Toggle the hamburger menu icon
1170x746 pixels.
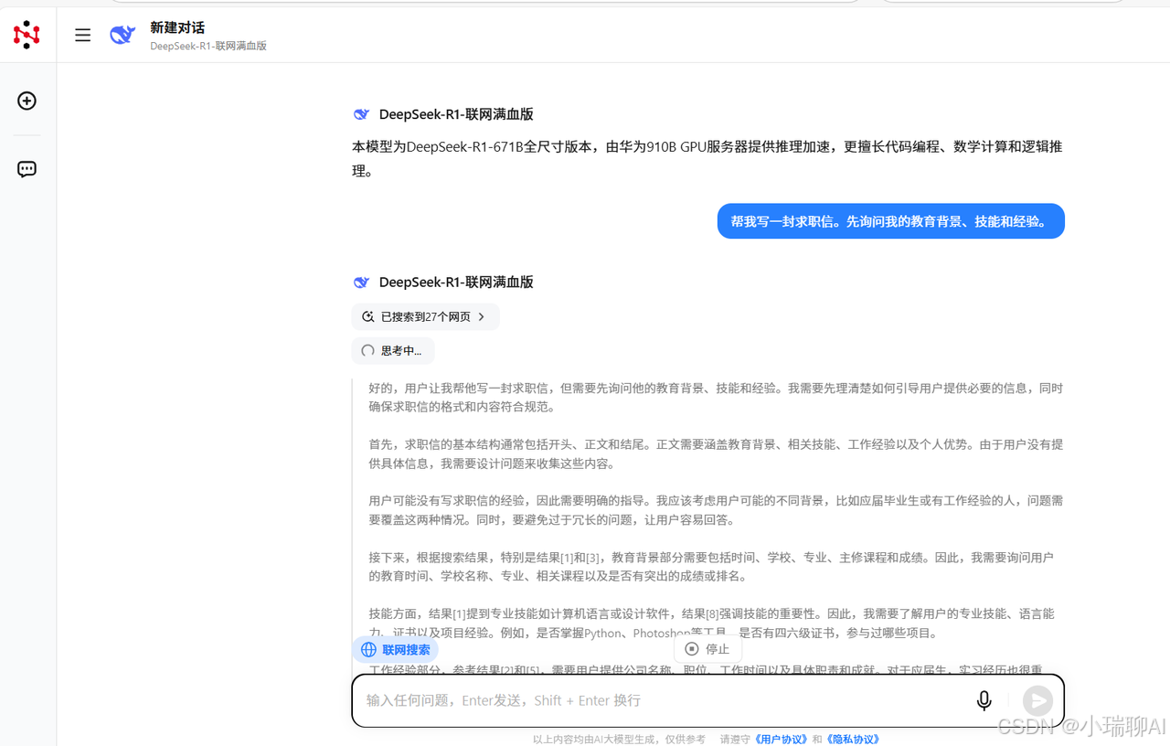[83, 35]
